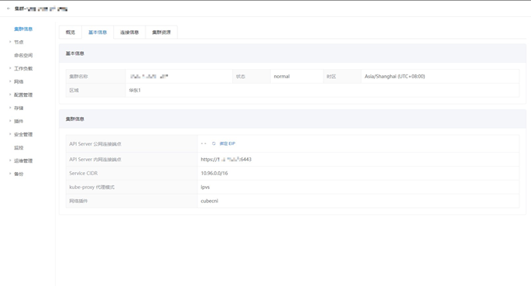Click the 绑定 EIP link
Image resolution: width=531 pixels, height=286 pixels.
tap(228, 143)
